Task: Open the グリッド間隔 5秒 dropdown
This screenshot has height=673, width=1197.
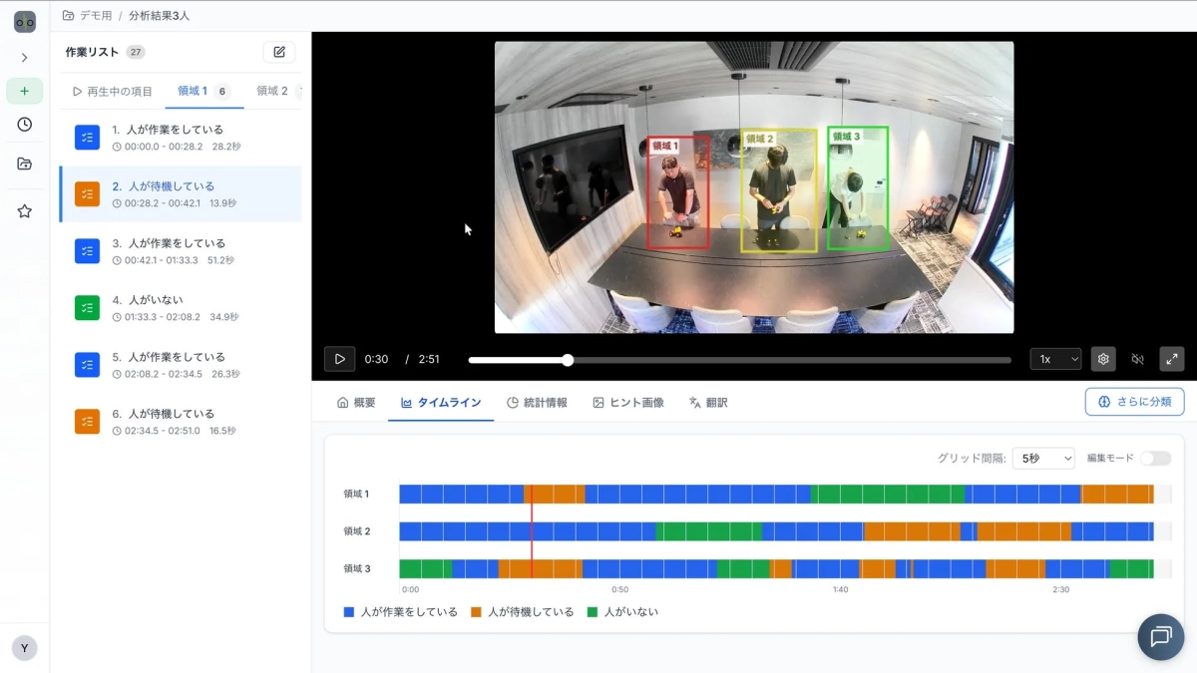Action: click(x=1043, y=458)
